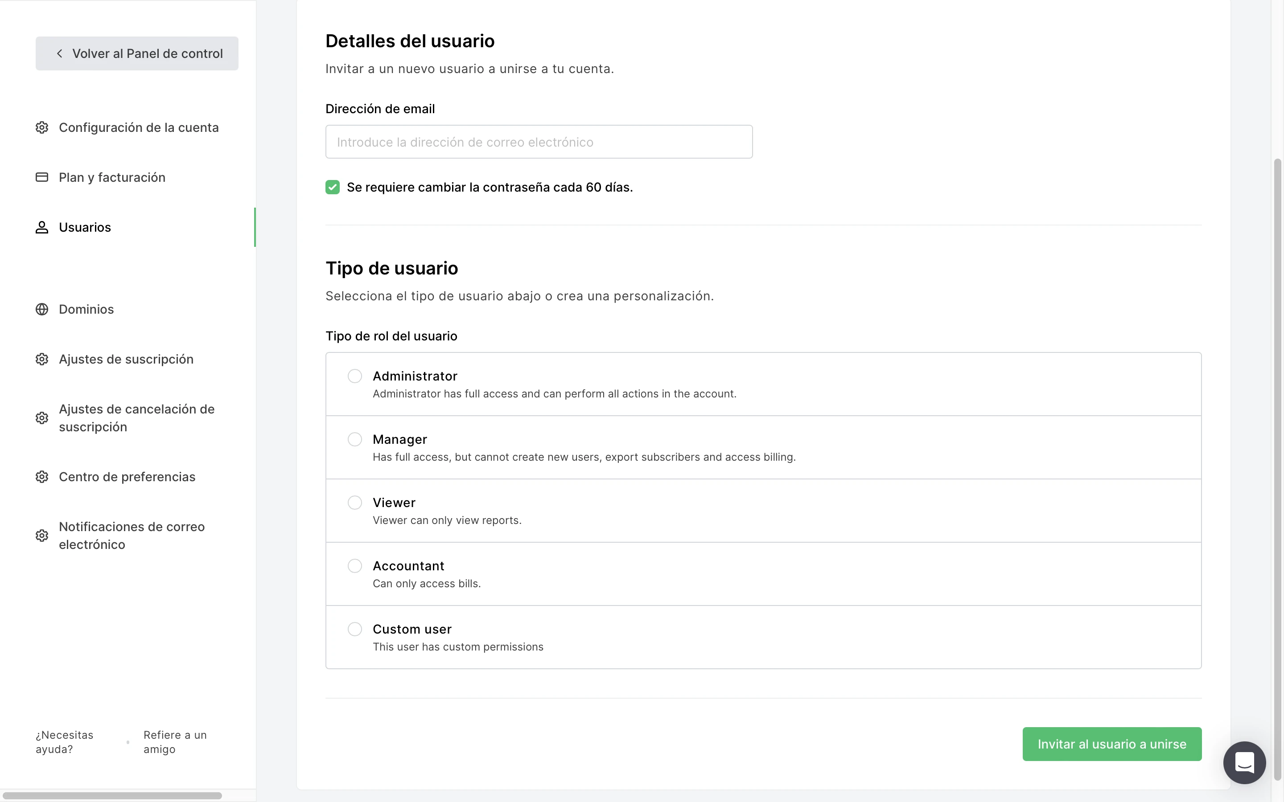Screen dimensions: 1284x802
Task: Focus the Dirección de email input field
Action: coord(539,142)
